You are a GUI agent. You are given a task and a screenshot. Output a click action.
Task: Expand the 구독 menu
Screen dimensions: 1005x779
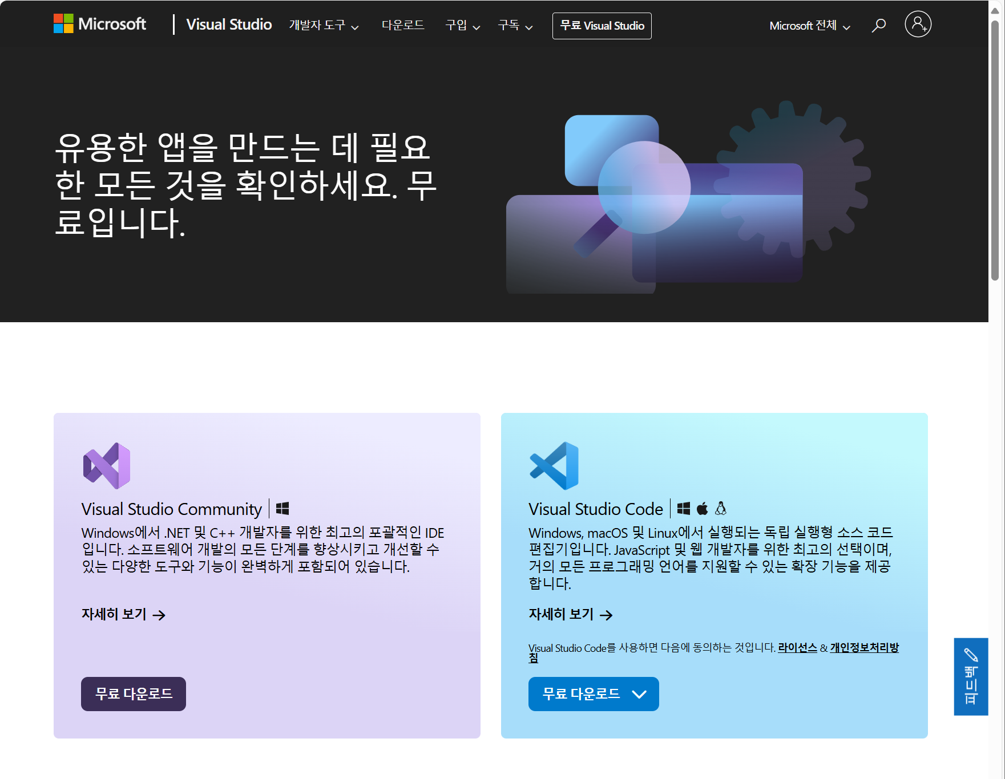pos(515,26)
